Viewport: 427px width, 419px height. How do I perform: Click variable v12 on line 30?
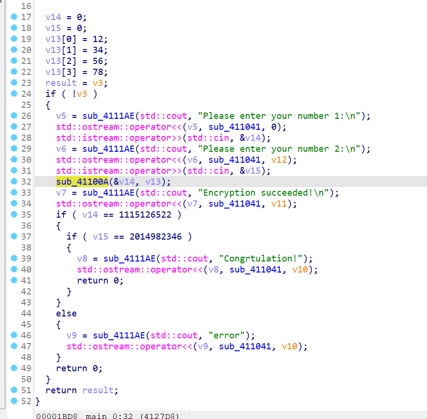pos(279,160)
